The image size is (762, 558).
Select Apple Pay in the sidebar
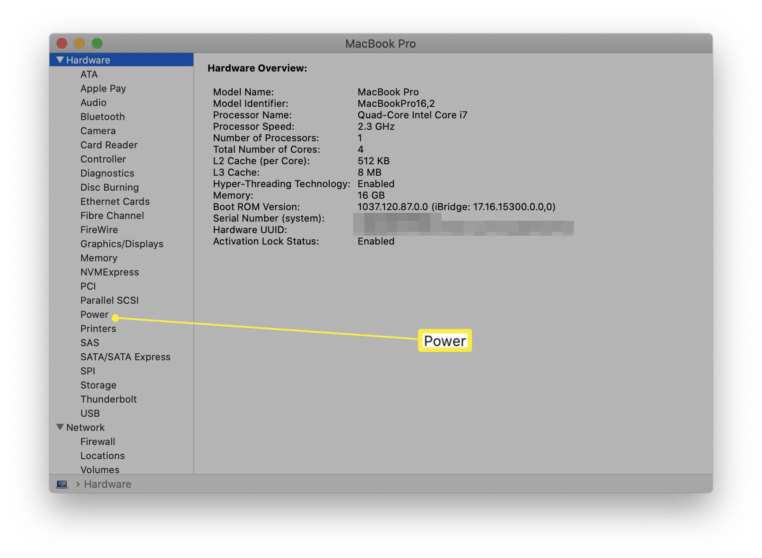(x=103, y=88)
